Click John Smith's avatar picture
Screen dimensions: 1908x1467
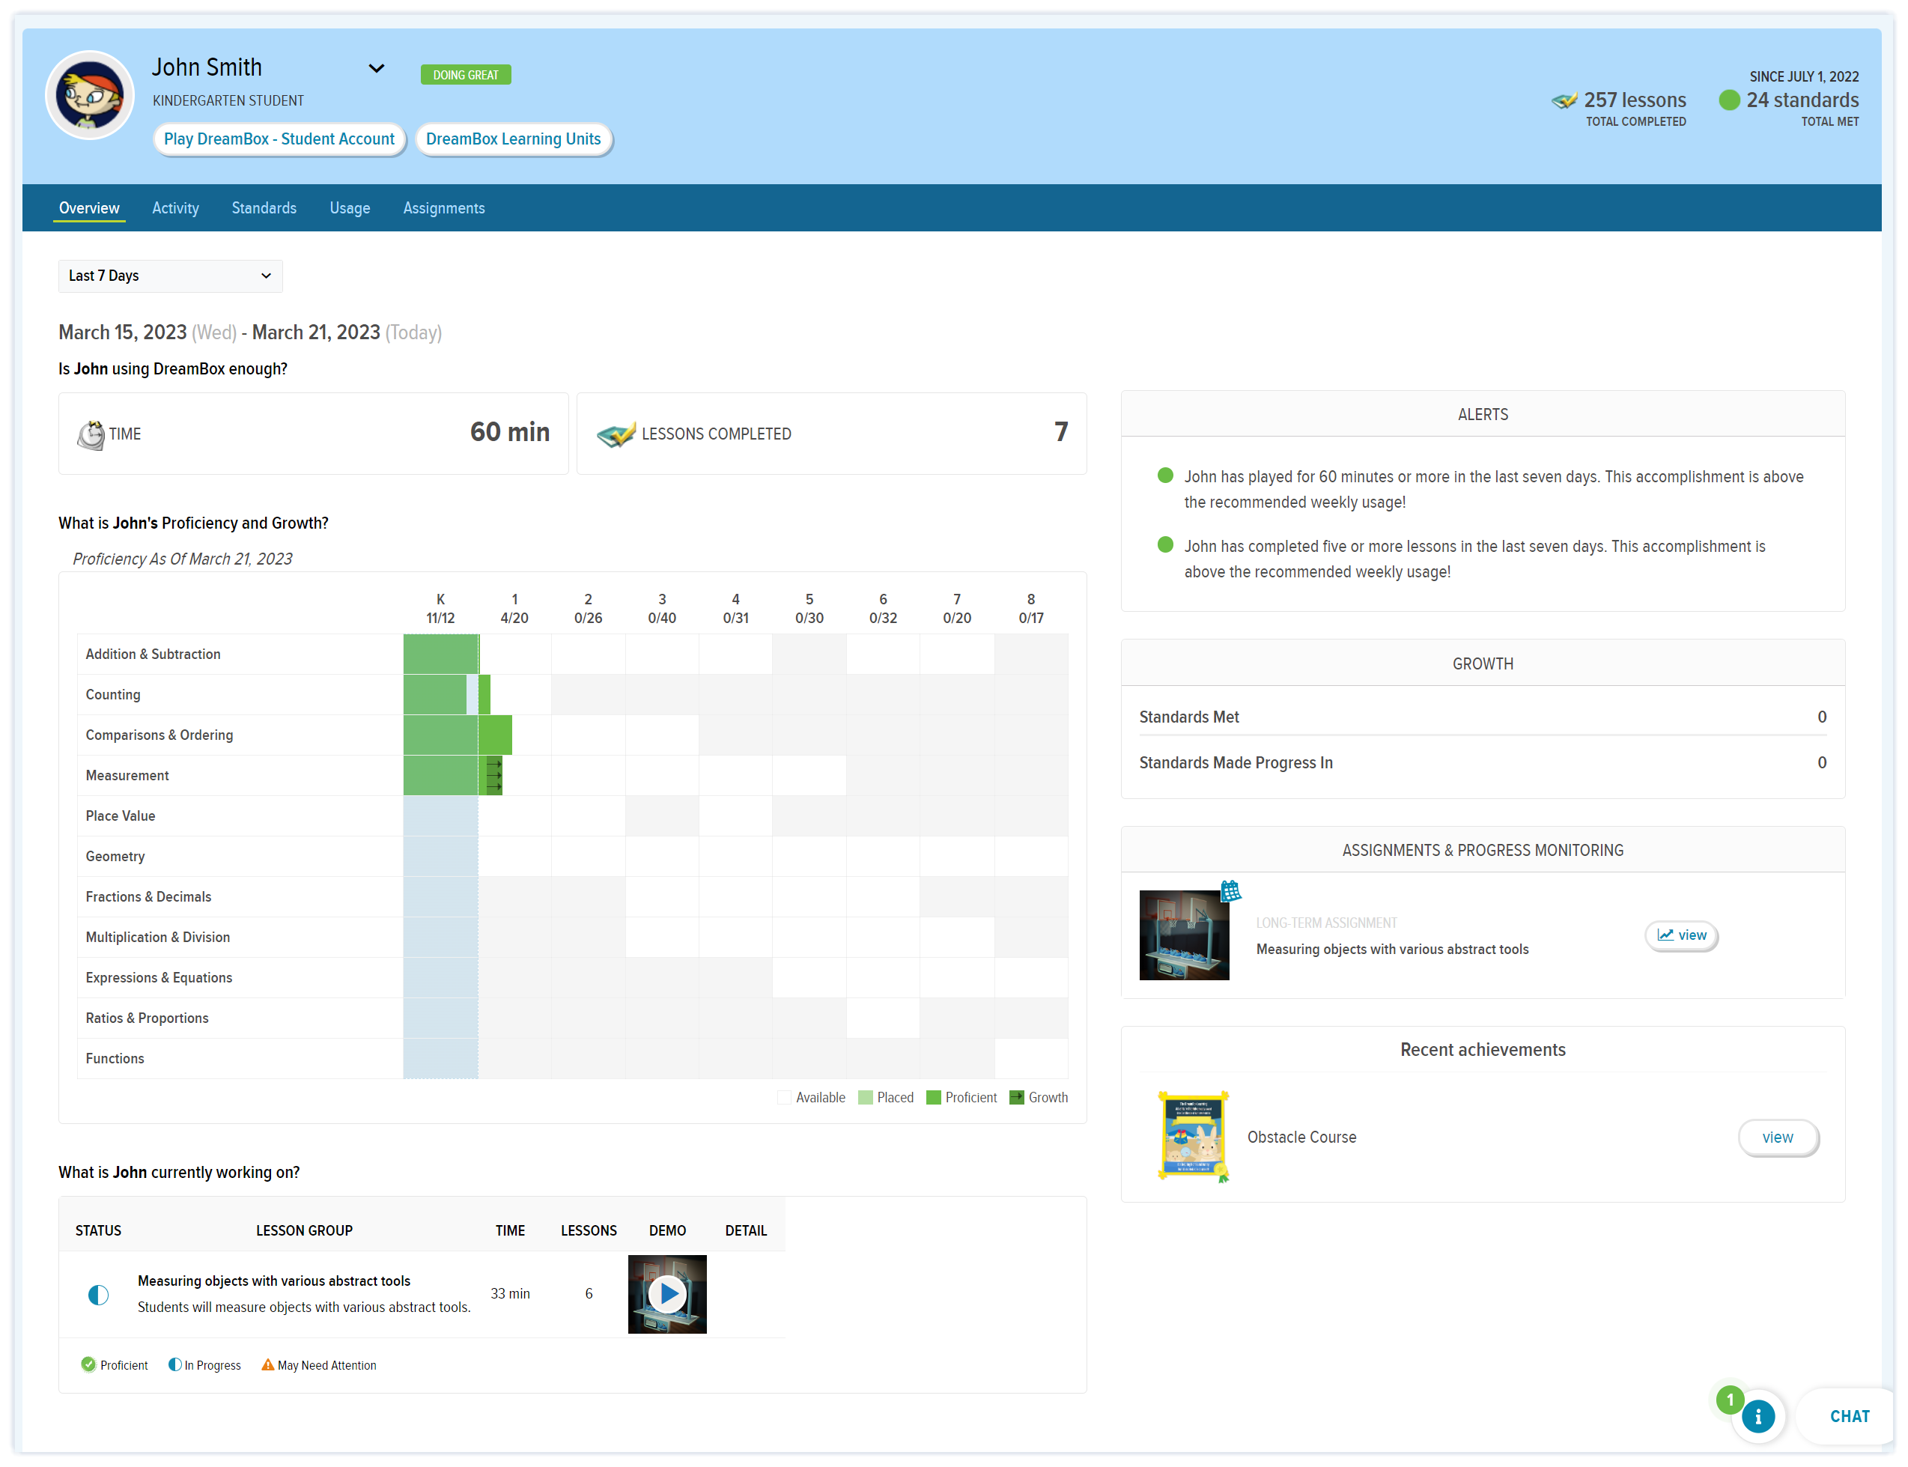[90, 95]
